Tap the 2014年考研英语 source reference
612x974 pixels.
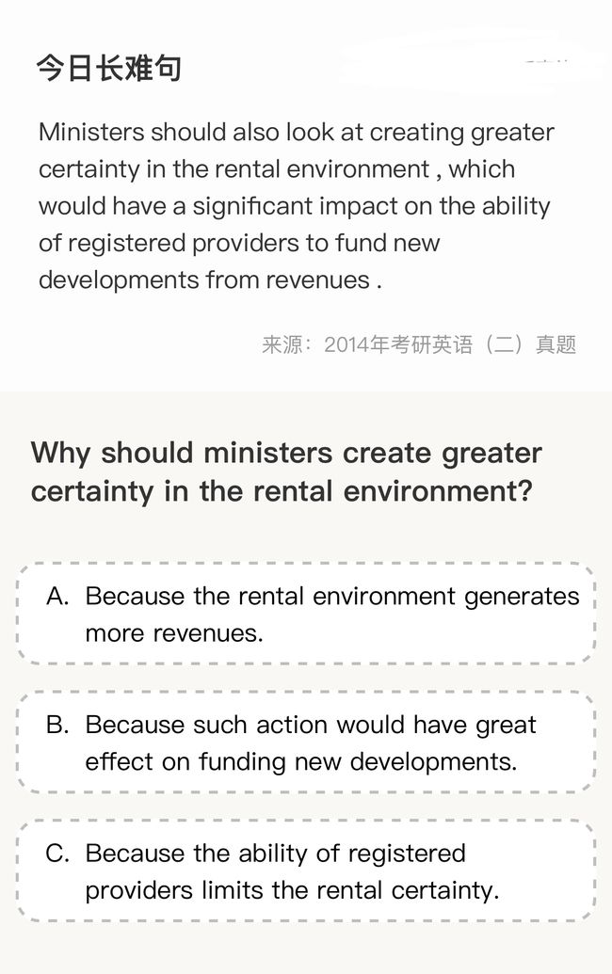398,344
